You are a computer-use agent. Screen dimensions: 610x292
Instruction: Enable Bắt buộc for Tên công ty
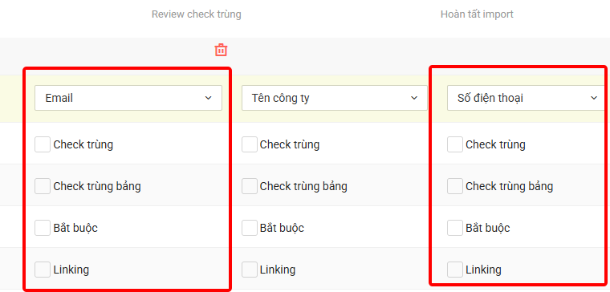coord(250,228)
